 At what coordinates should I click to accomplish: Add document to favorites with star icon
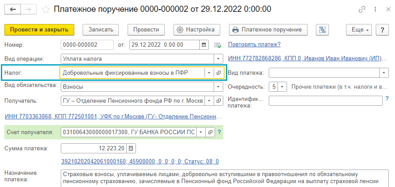(x=46, y=10)
